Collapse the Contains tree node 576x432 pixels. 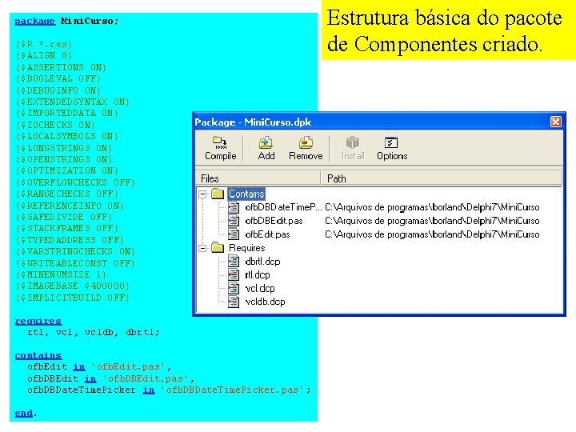tap(202, 194)
